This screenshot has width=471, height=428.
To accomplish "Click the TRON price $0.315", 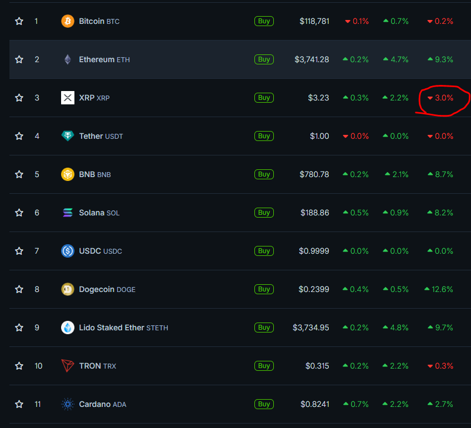I will 317,366.
